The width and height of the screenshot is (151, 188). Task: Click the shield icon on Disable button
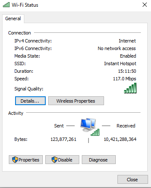pos(55,159)
